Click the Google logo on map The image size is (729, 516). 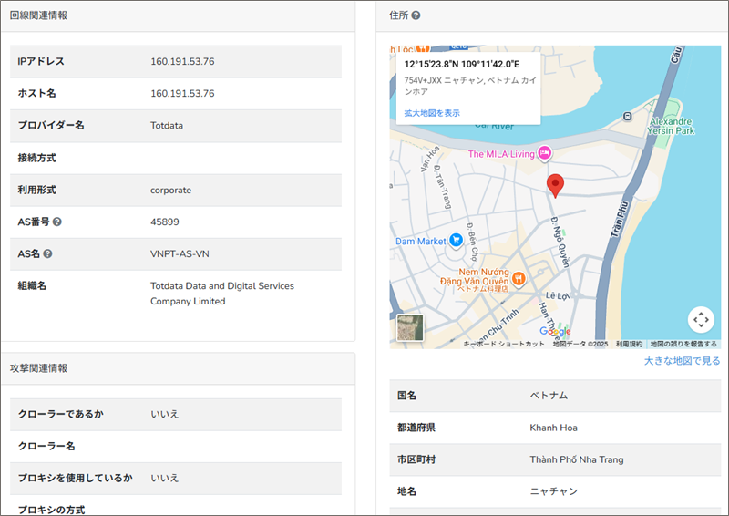[x=555, y=332]
